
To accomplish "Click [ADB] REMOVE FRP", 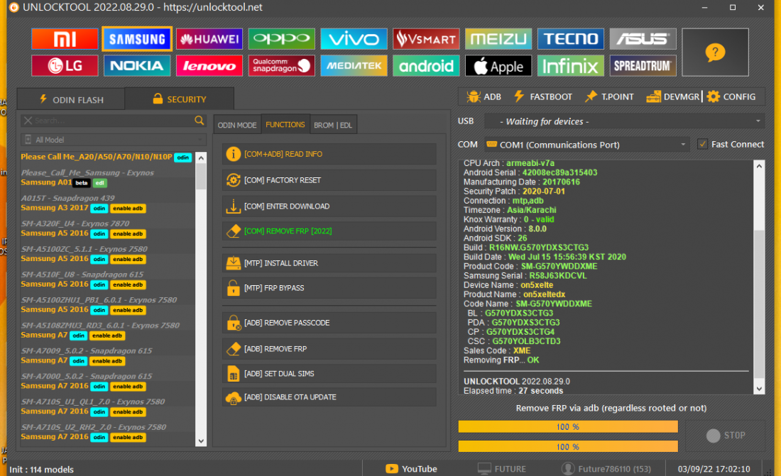I will coord(329,348).
